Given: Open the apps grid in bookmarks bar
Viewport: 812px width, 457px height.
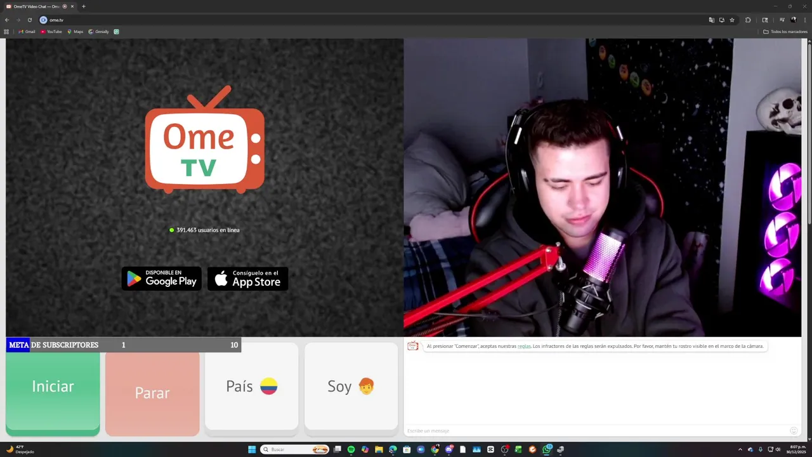Looking at the screenshot, I should coord(6,32).
